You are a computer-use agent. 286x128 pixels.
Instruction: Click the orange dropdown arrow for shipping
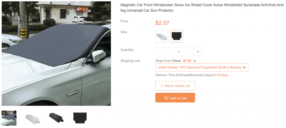(244, 68)
